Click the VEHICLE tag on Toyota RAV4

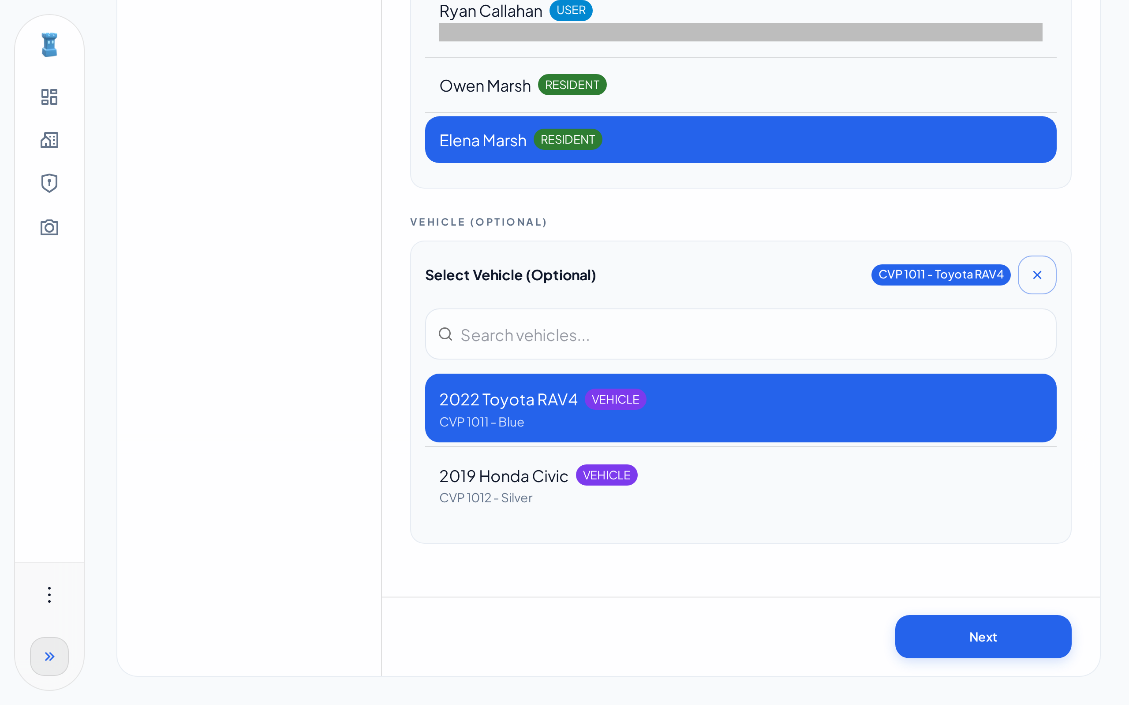(x=615, y=400)
